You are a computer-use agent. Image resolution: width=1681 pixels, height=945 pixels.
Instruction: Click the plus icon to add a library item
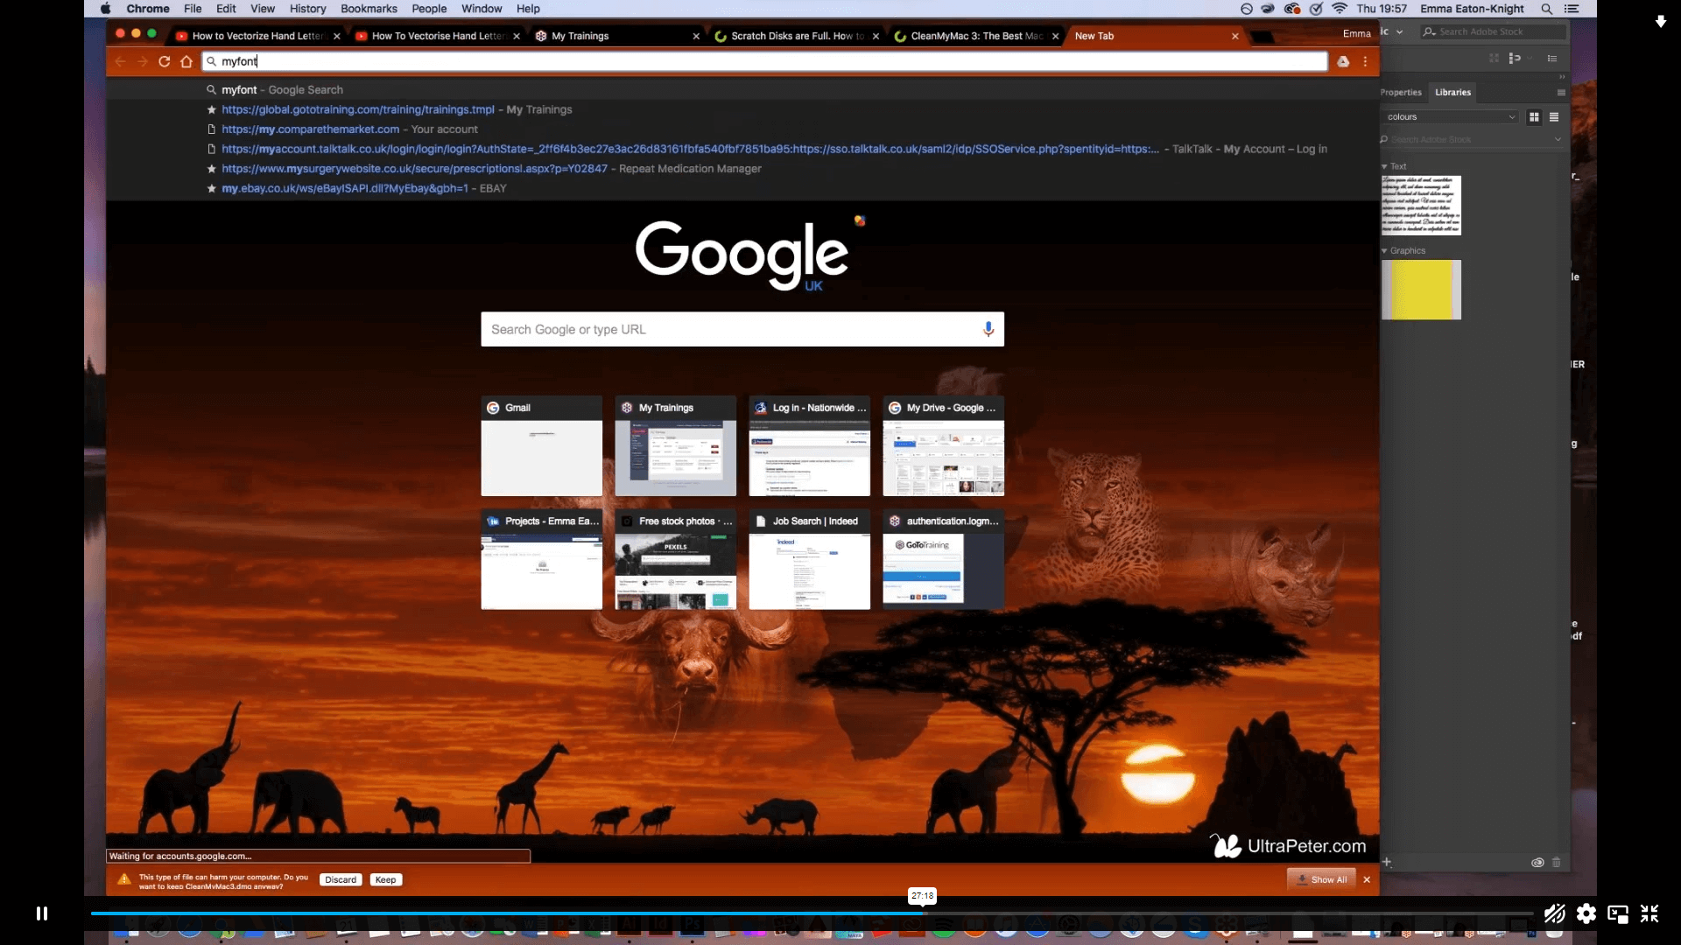pos(1388,863)
